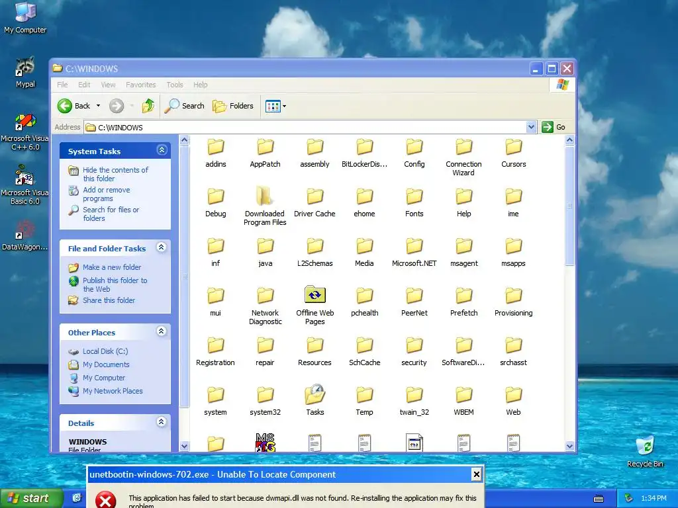Click Add or remove programs link
Image resolution: width=678 pixels, height=508 pixels.
coord(107,194)
